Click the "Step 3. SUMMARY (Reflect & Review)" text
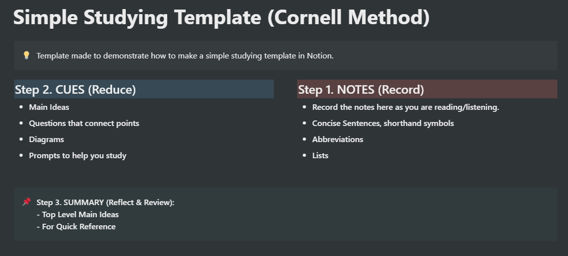The height and width of the screenshot is (256, 568). coord(105,203)
